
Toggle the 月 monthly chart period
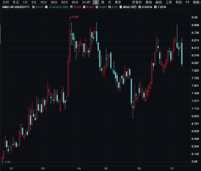coord(110,2)
